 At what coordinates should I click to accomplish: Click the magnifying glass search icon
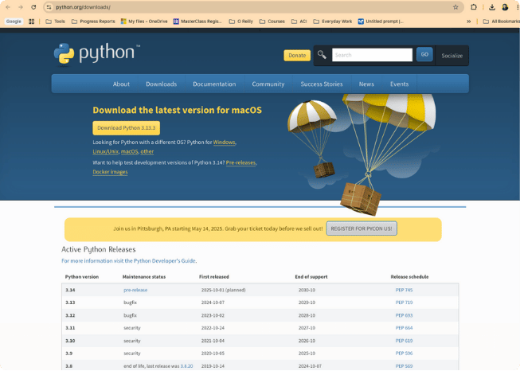322,55
